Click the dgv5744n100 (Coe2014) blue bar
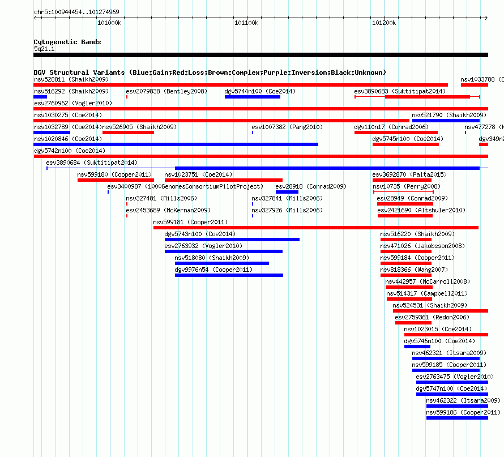Image resolution: width=504 pixels, height=457 pixels. click(253, 97)
